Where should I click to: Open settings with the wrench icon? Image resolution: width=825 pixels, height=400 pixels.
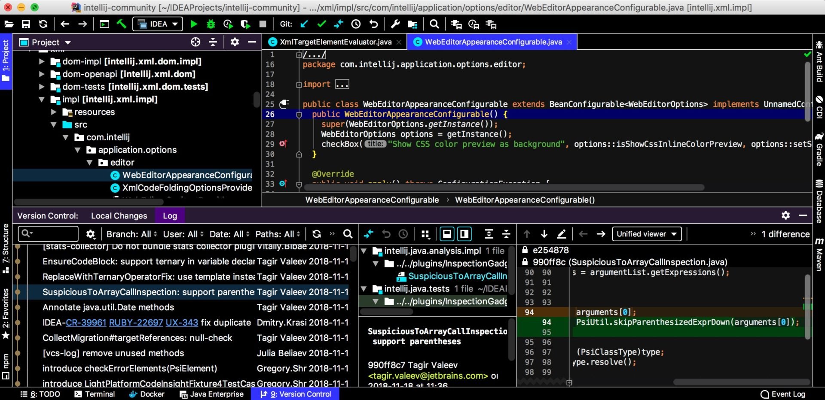pyautogui.click(x=395, y=24)
